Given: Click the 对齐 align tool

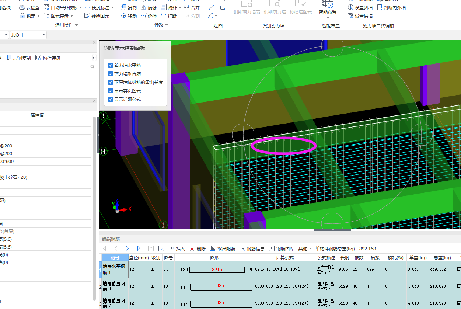Looking at the screenshot, I should (169, 7).
